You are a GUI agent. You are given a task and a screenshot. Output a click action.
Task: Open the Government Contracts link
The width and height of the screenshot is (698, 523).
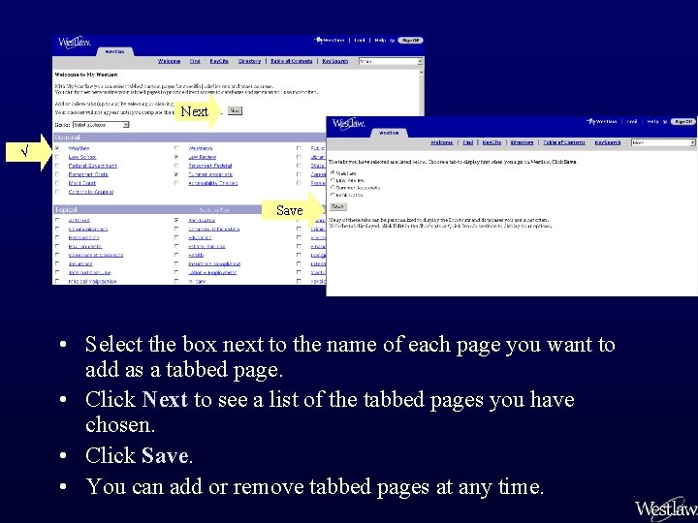[96, 255]
